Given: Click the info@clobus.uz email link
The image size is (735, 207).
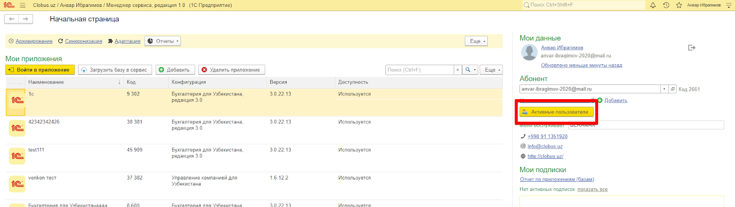Looking at the screenshot, I should 545,146.
